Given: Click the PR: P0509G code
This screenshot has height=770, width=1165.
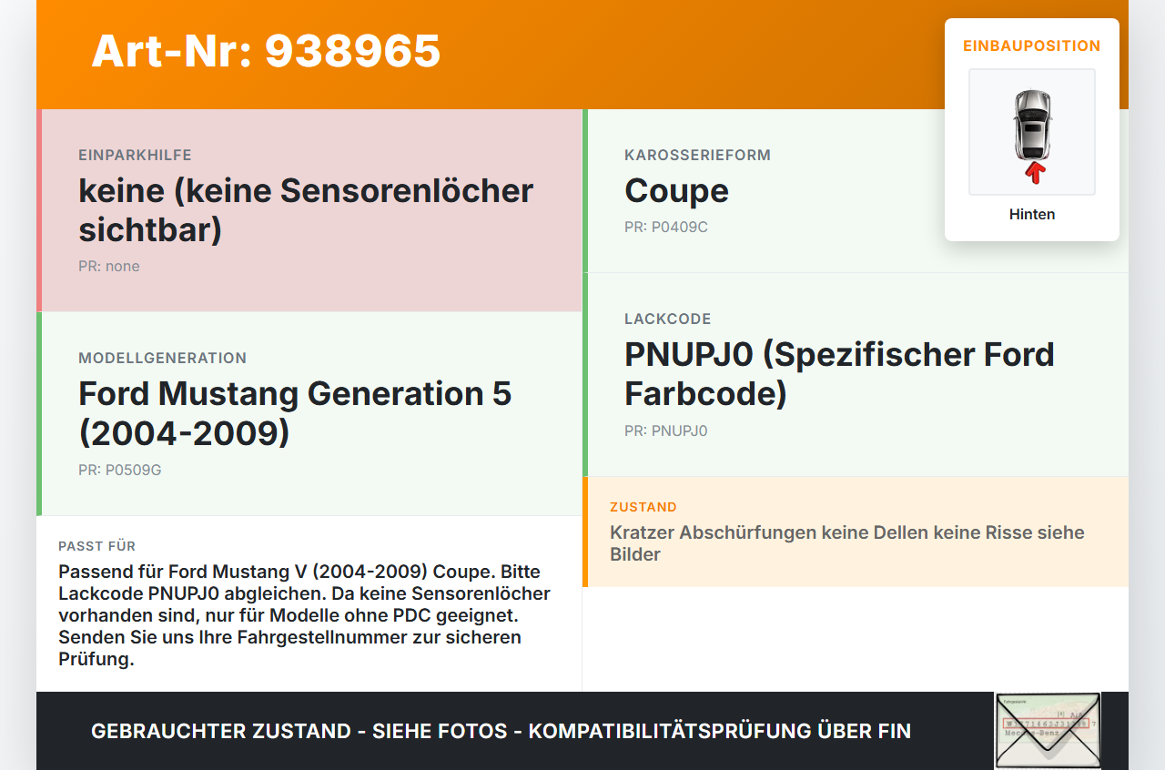Looking at the screenshot, I should click(x=120, y=470).
